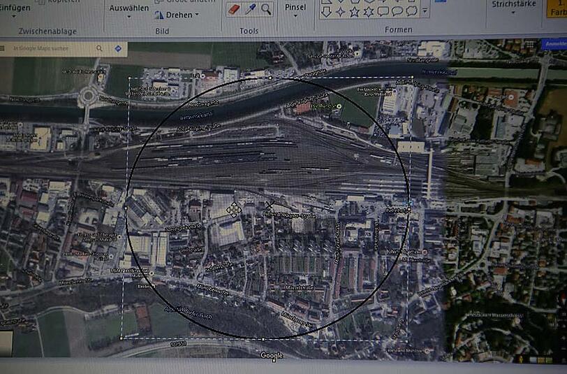Click the blue Anmelden sign-in button

click(x=554, y=44)
